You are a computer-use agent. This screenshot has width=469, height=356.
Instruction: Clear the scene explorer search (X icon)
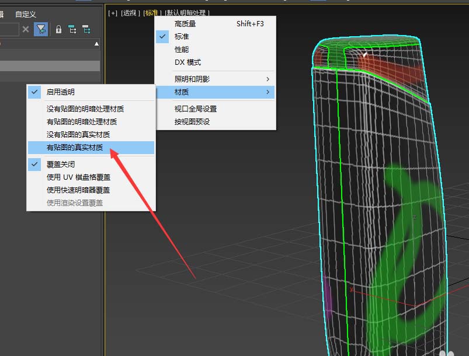(26, 29)
